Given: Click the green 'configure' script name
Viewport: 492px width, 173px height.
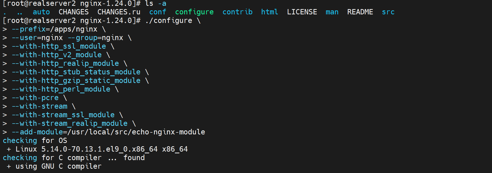Looking at the screenshot, I should 194,12.
